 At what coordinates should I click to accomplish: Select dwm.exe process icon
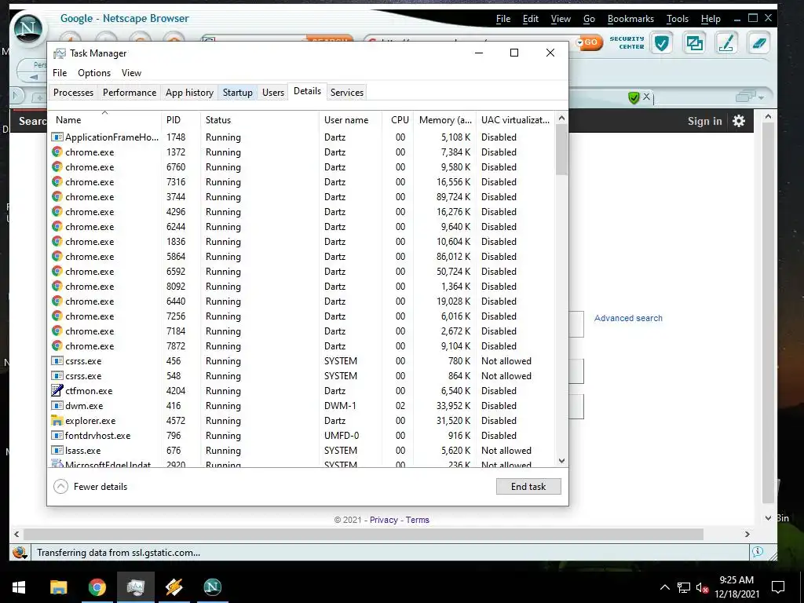pyautogui.click(x=57, y=406)
